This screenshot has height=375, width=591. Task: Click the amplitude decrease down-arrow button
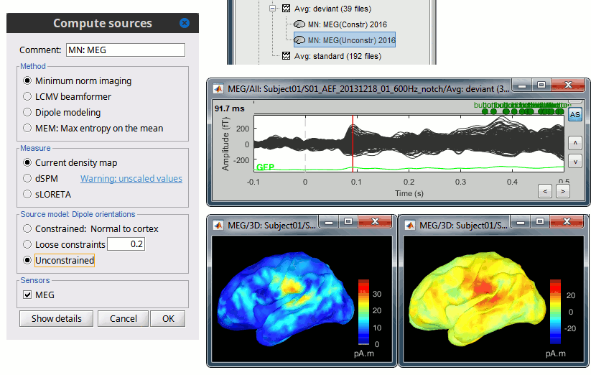pyautogui.click(x=574, y=162)
